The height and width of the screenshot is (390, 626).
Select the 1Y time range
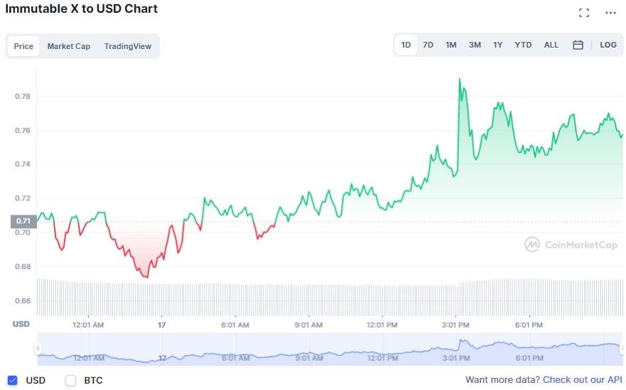(498, 45)
